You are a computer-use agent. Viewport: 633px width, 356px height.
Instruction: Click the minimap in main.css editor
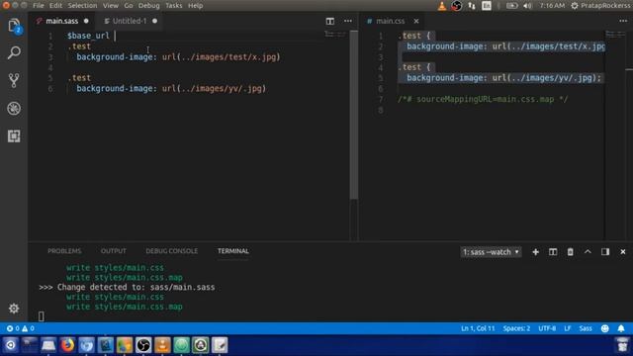(615, 36)
